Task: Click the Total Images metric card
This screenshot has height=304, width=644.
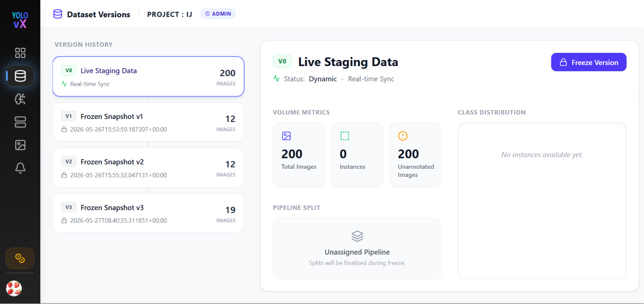Action: pyautogui.click(x=299, y=155)
